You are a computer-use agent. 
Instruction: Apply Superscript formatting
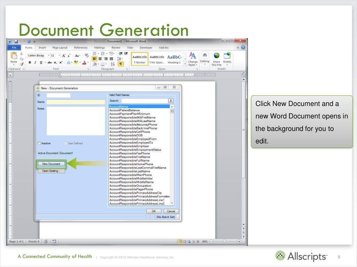[x=61, y=63]
